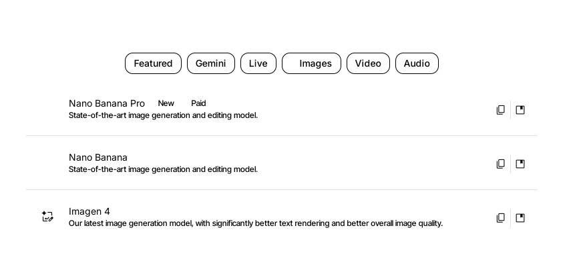Click the Nano Banana description text
Viewport: 575px width, 270px height.
(163, 169)
